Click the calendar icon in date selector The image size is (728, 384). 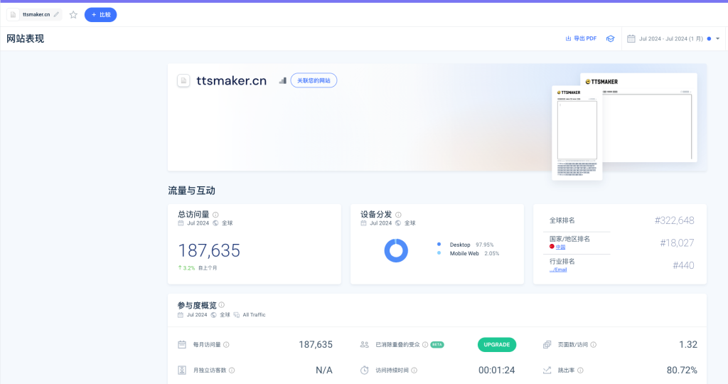tap(631, 38)
